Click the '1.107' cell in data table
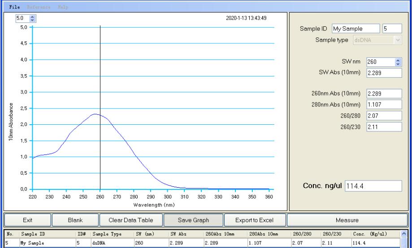 click(269, 243)
